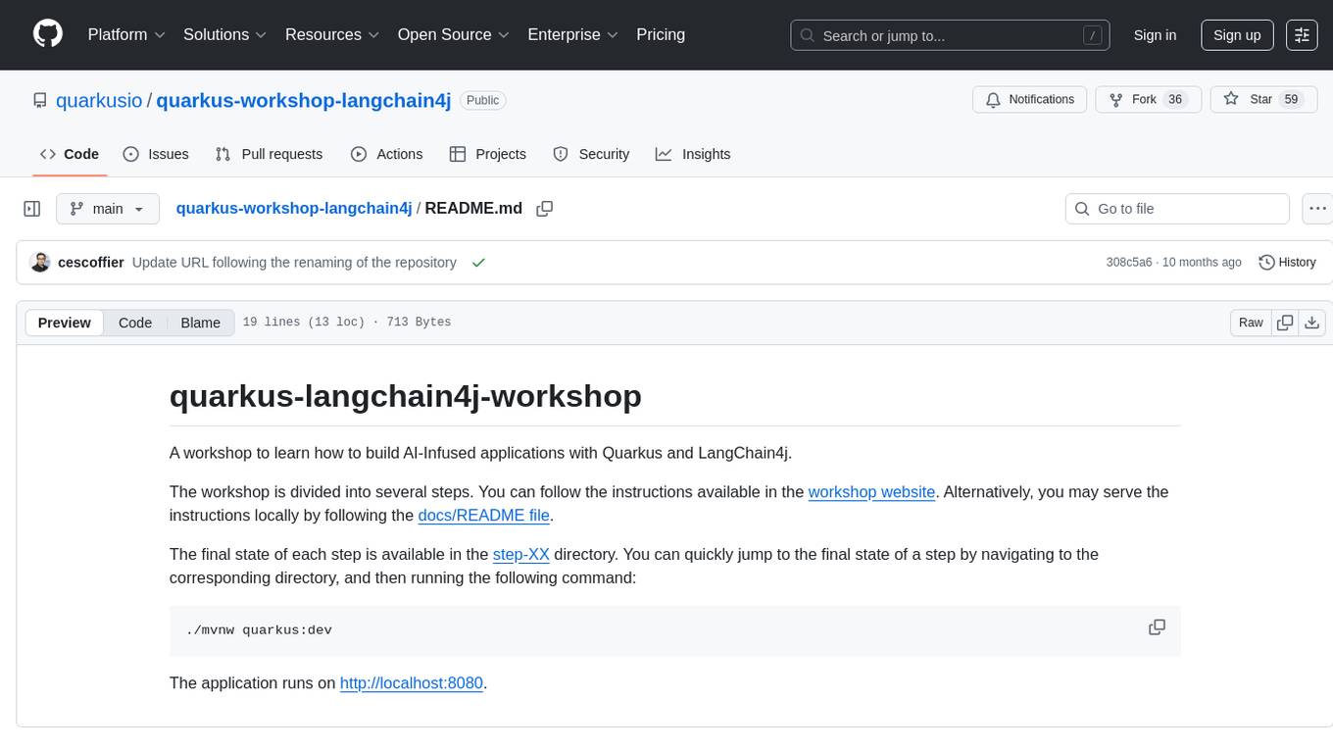This screenshot has width=1333, height=749.
Task: Open the http://localhost:8080 link
Action: pyautogui.click(x=412, y=683)
